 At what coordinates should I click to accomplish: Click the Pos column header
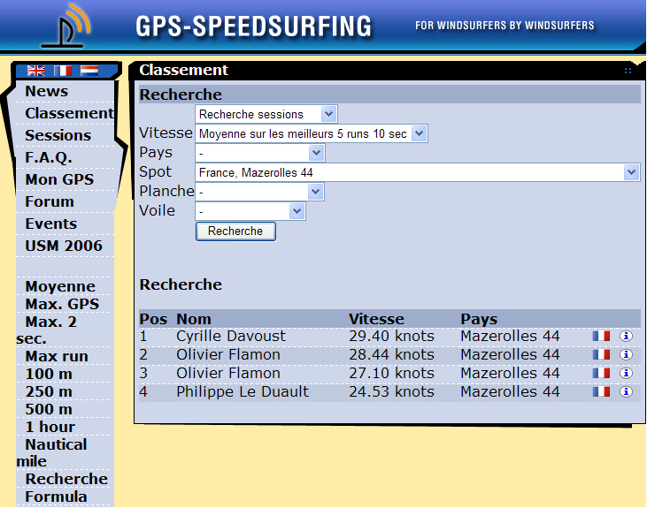(153, 319)
